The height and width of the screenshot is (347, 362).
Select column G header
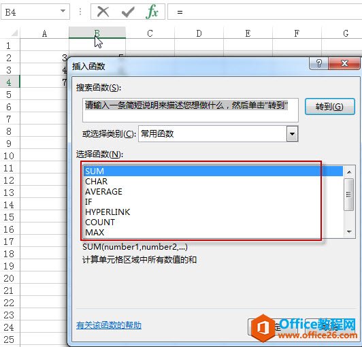(x=342, y=33)
